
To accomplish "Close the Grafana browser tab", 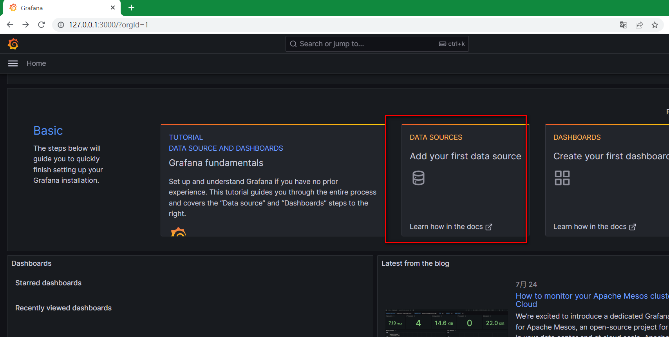I will [113, 7].
